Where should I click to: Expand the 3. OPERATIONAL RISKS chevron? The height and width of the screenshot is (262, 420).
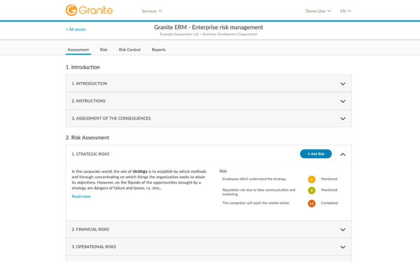pyautogui.click(x=343, y=247)
